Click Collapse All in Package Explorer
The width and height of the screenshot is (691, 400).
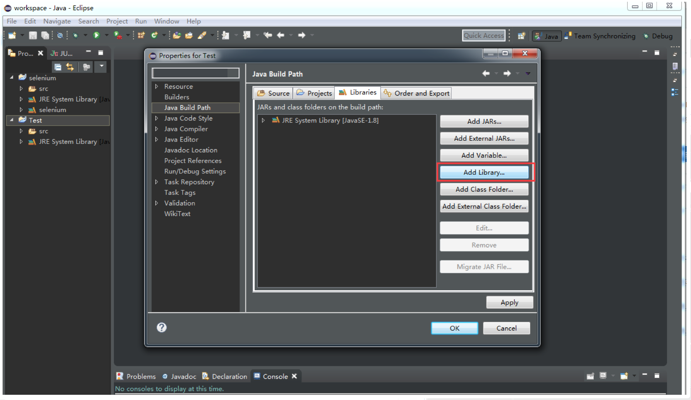(58, 67)
